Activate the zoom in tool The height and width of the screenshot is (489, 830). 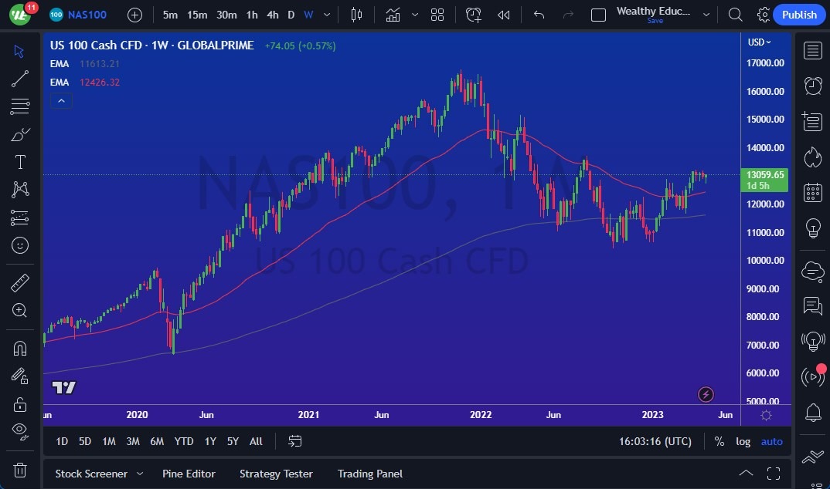pyautogui.click(x=19, y=311)
